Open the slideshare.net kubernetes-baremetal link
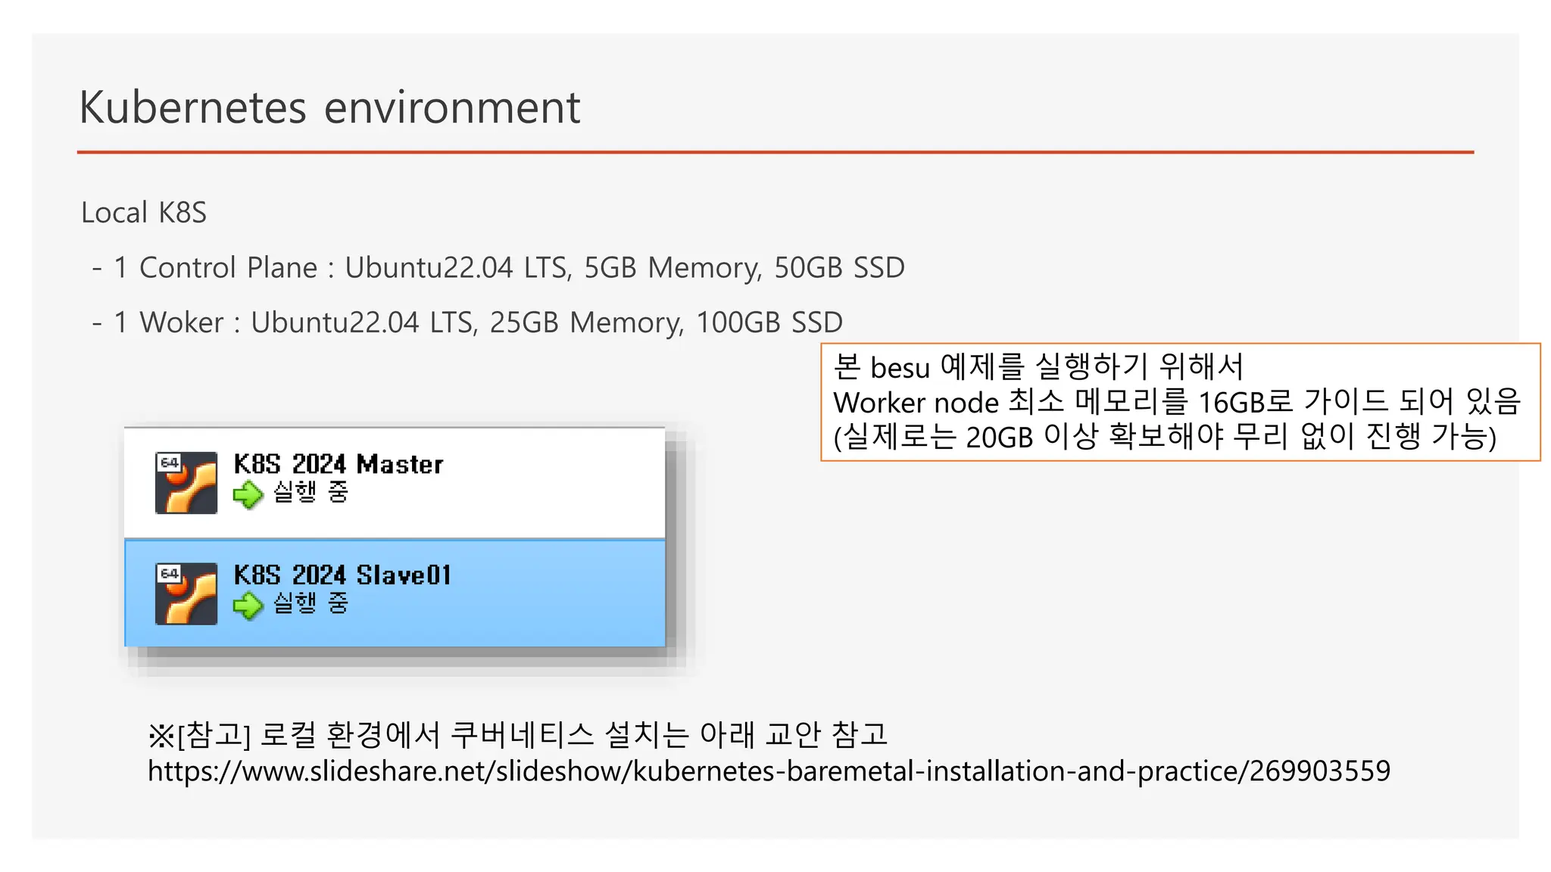Screen dimensions: 1551x872 (x=768, y=771)
